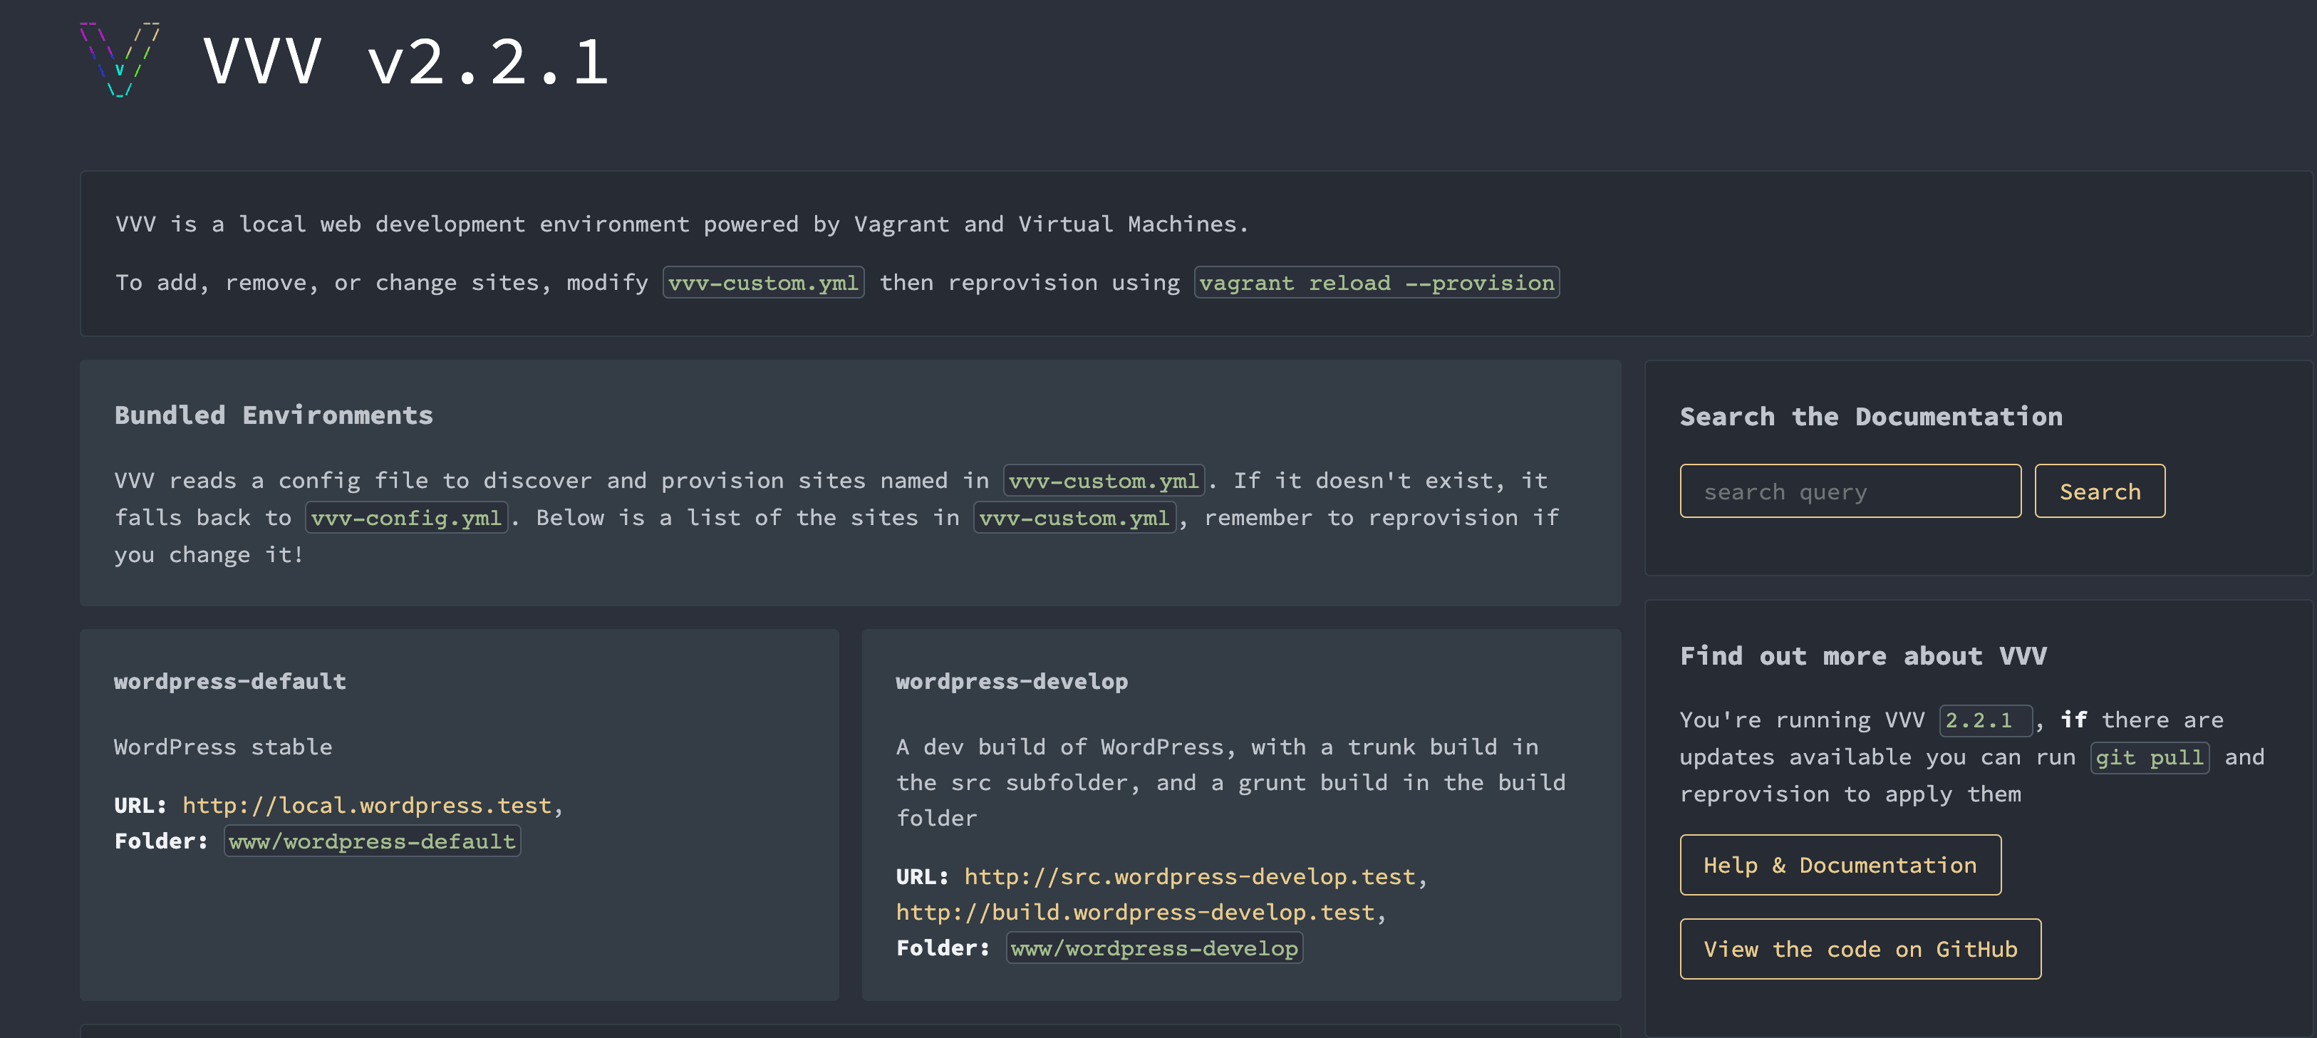The height and width of the screenshot is (1038, 2317).
Task: Click the search query input field
Action: click(x=1850, y=491)
